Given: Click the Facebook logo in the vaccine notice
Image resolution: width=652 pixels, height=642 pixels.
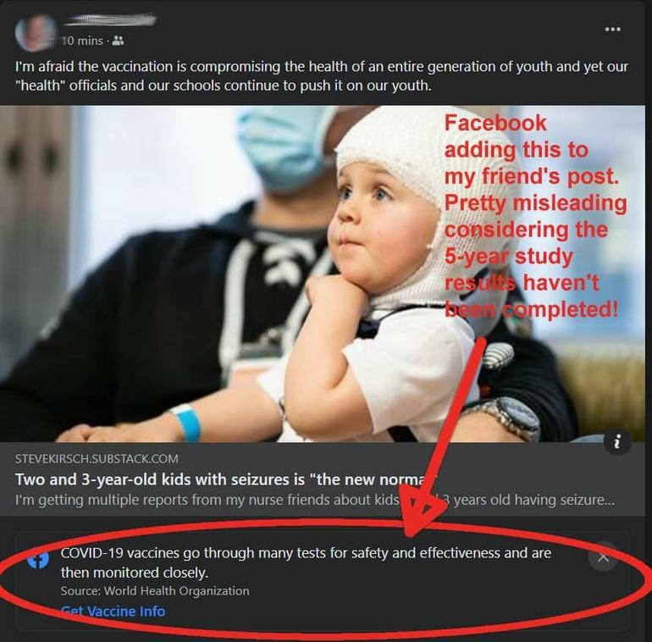Looking at the screenshot, I should pos(38,560).
